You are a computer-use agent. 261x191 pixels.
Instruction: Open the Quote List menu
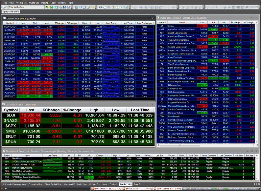pyautogui.click(x=34, y=3)
